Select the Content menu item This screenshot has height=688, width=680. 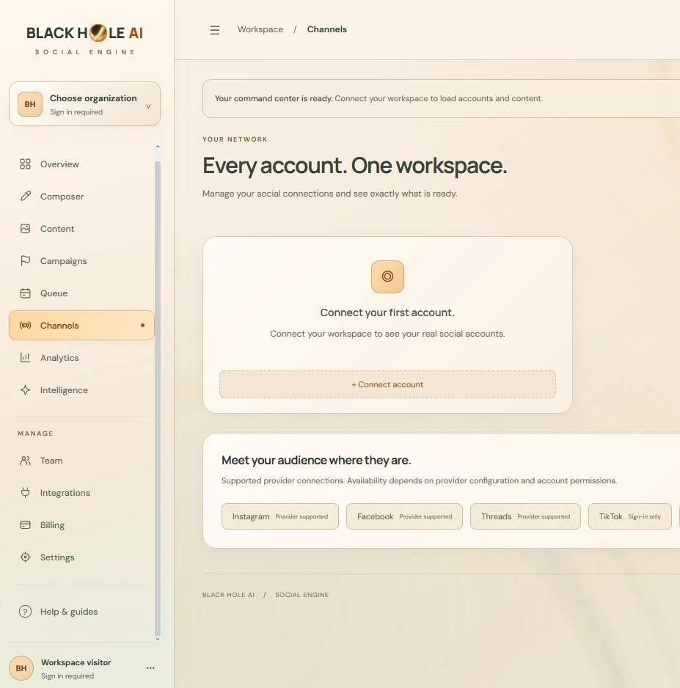[81, 229]
